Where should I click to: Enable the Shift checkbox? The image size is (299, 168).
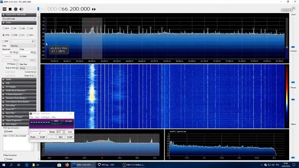pos(3,41)
